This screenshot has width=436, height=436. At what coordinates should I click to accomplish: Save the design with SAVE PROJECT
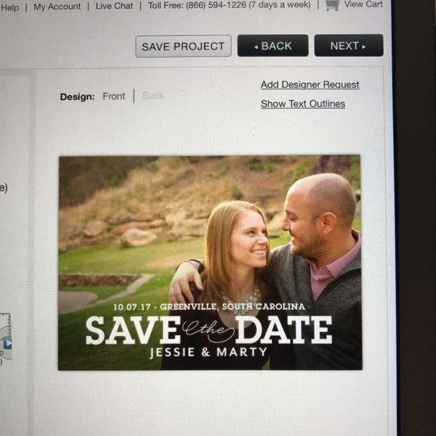[184, 46]
